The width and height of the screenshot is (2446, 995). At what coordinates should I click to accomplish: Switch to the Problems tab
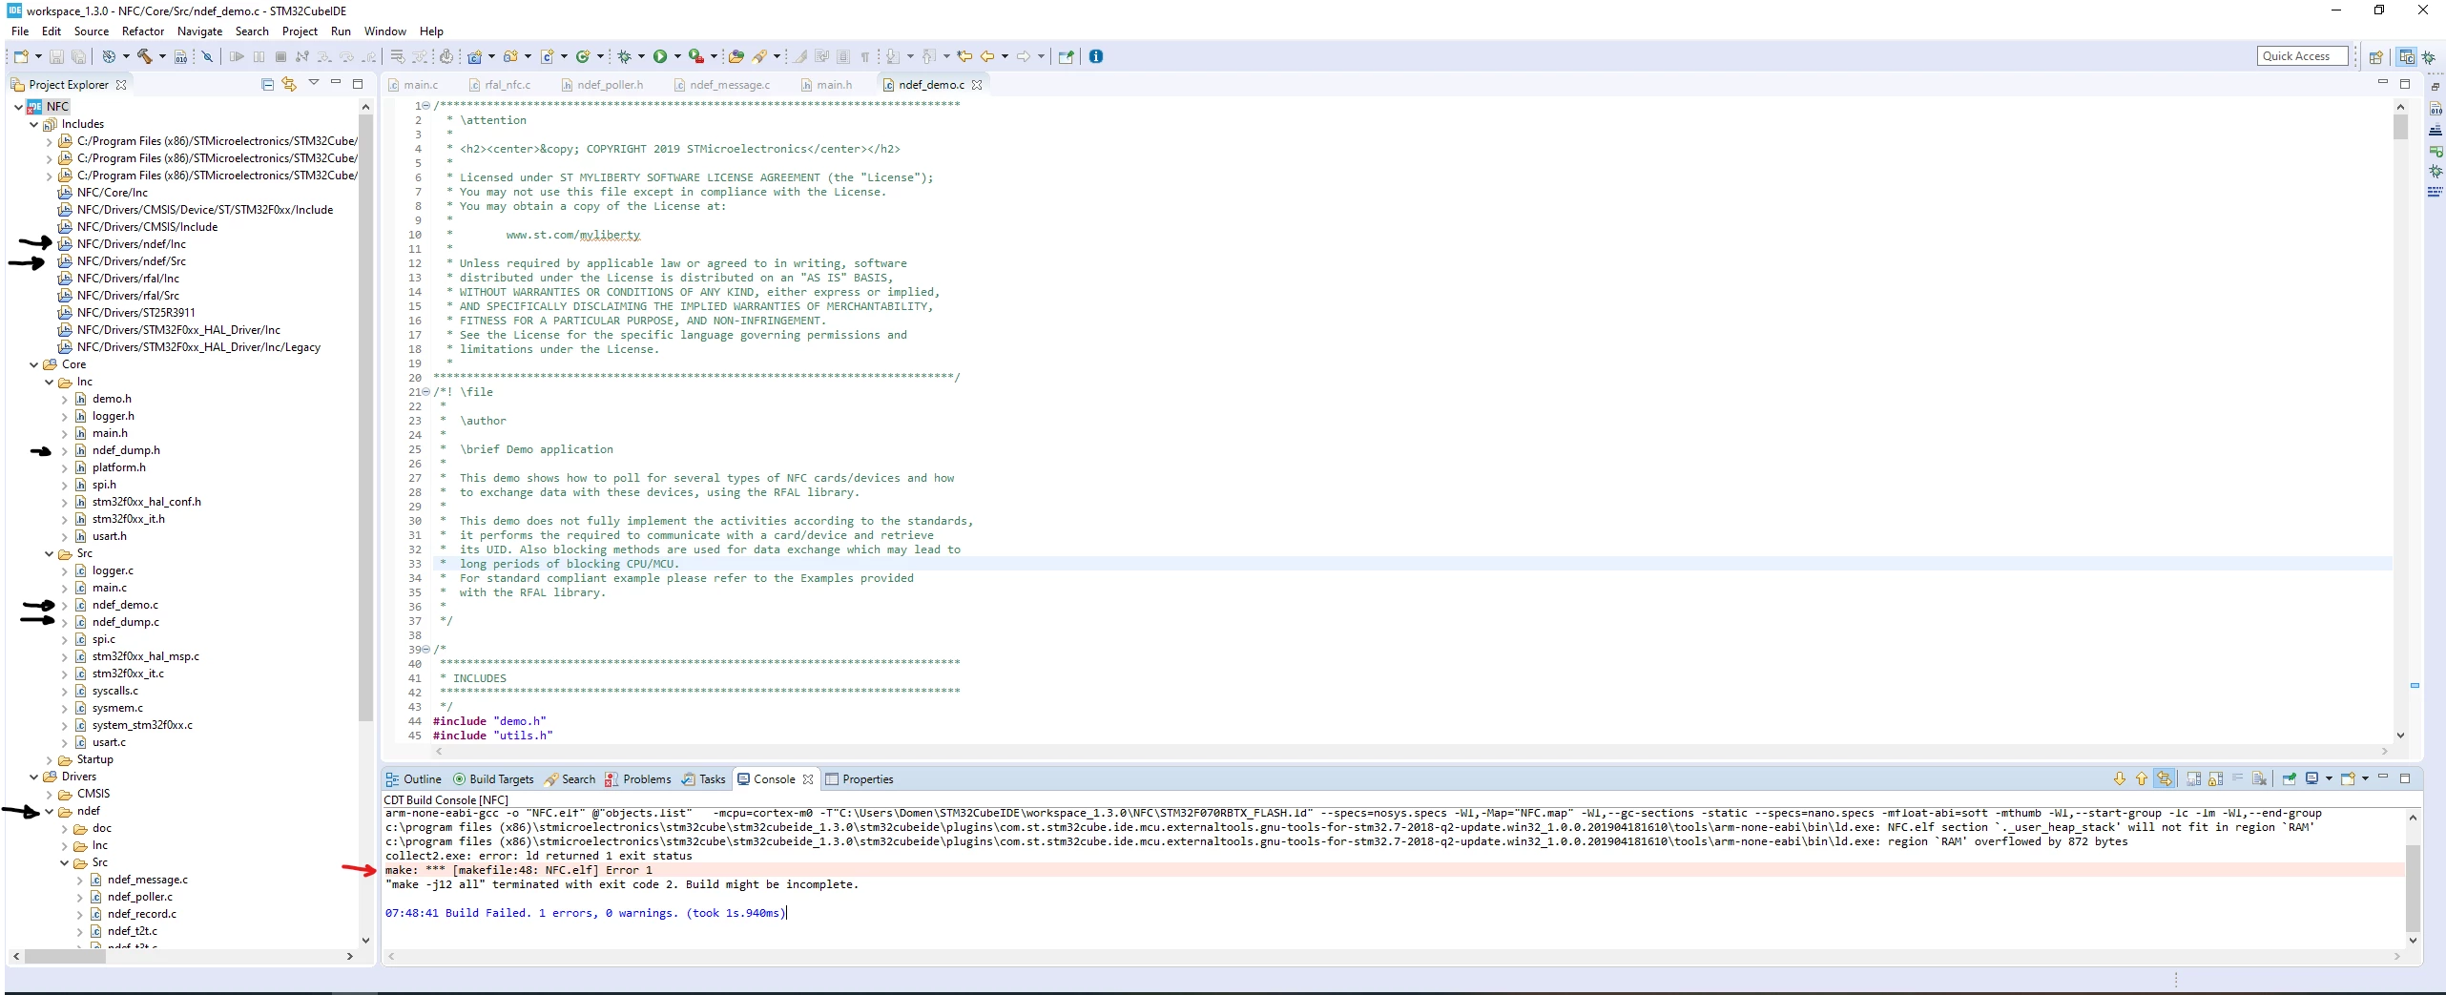[x=638, y=779]
